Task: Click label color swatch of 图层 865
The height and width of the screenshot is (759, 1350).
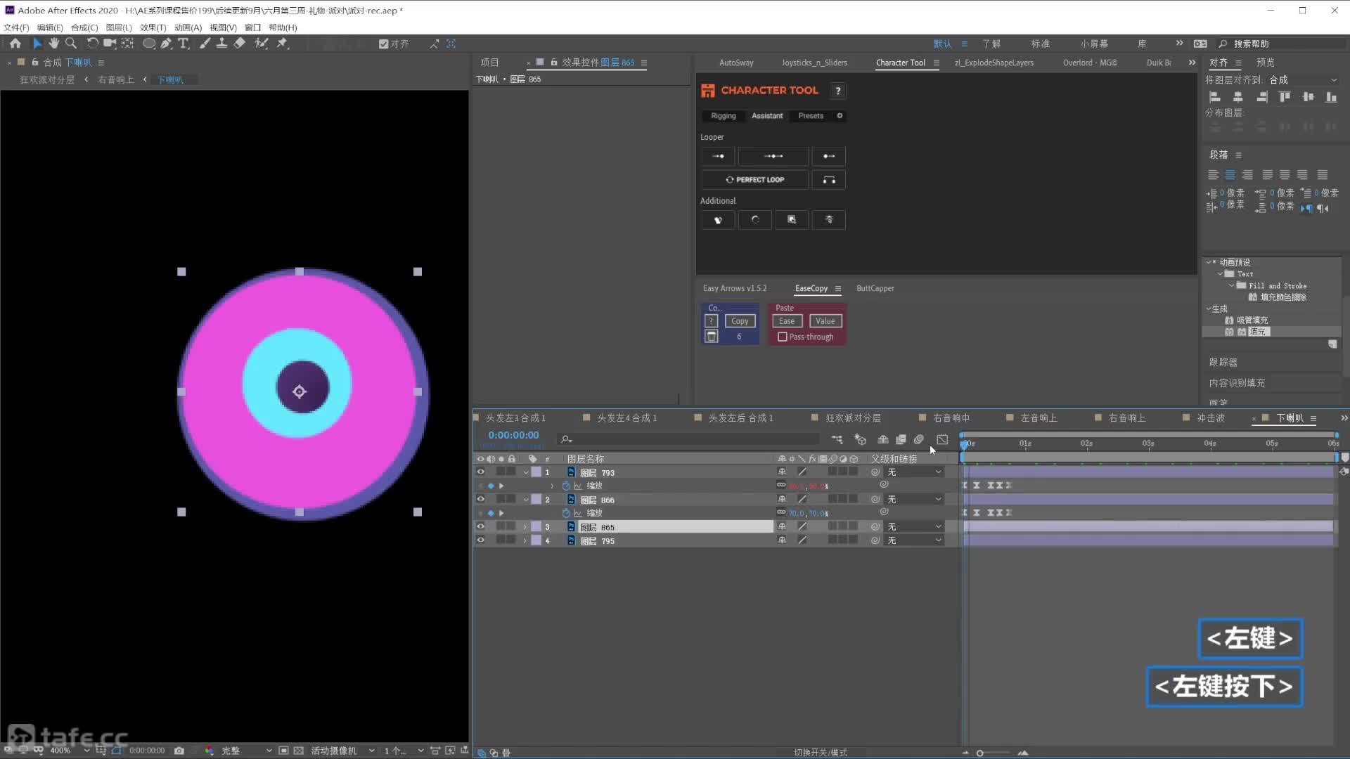Action: 536,527
